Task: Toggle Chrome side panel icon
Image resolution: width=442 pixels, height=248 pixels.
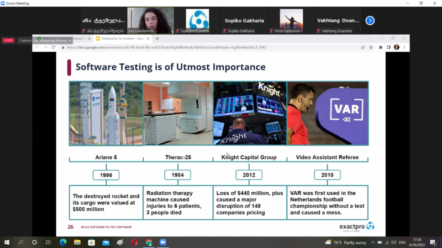Action: coord(388,47)
